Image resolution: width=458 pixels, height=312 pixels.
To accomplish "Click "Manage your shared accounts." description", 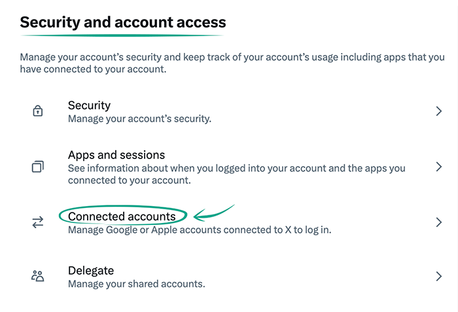I will pyautogui.click(x=137, y=284).
